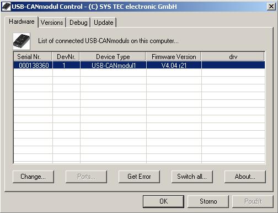Click the Serial Nr. column header

coord(33,57)
